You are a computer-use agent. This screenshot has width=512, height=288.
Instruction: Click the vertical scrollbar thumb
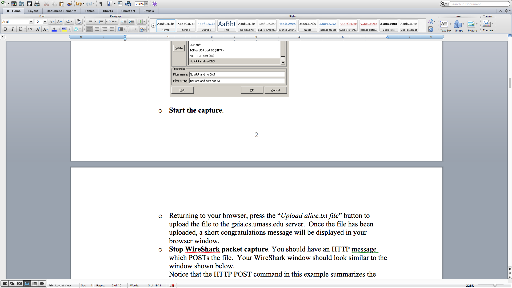point(509,83)
